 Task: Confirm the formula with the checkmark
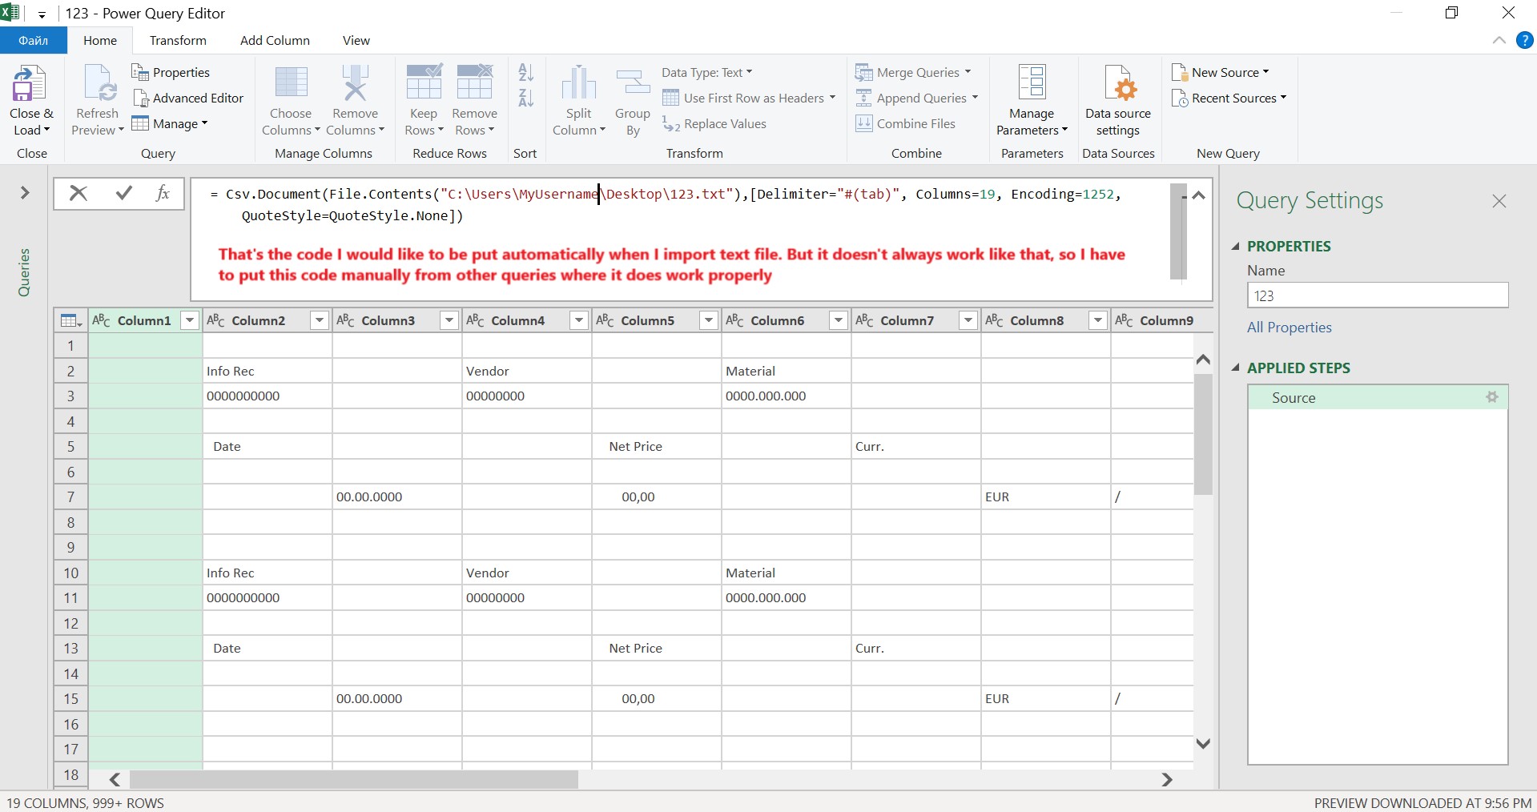(x=123, y=193)
